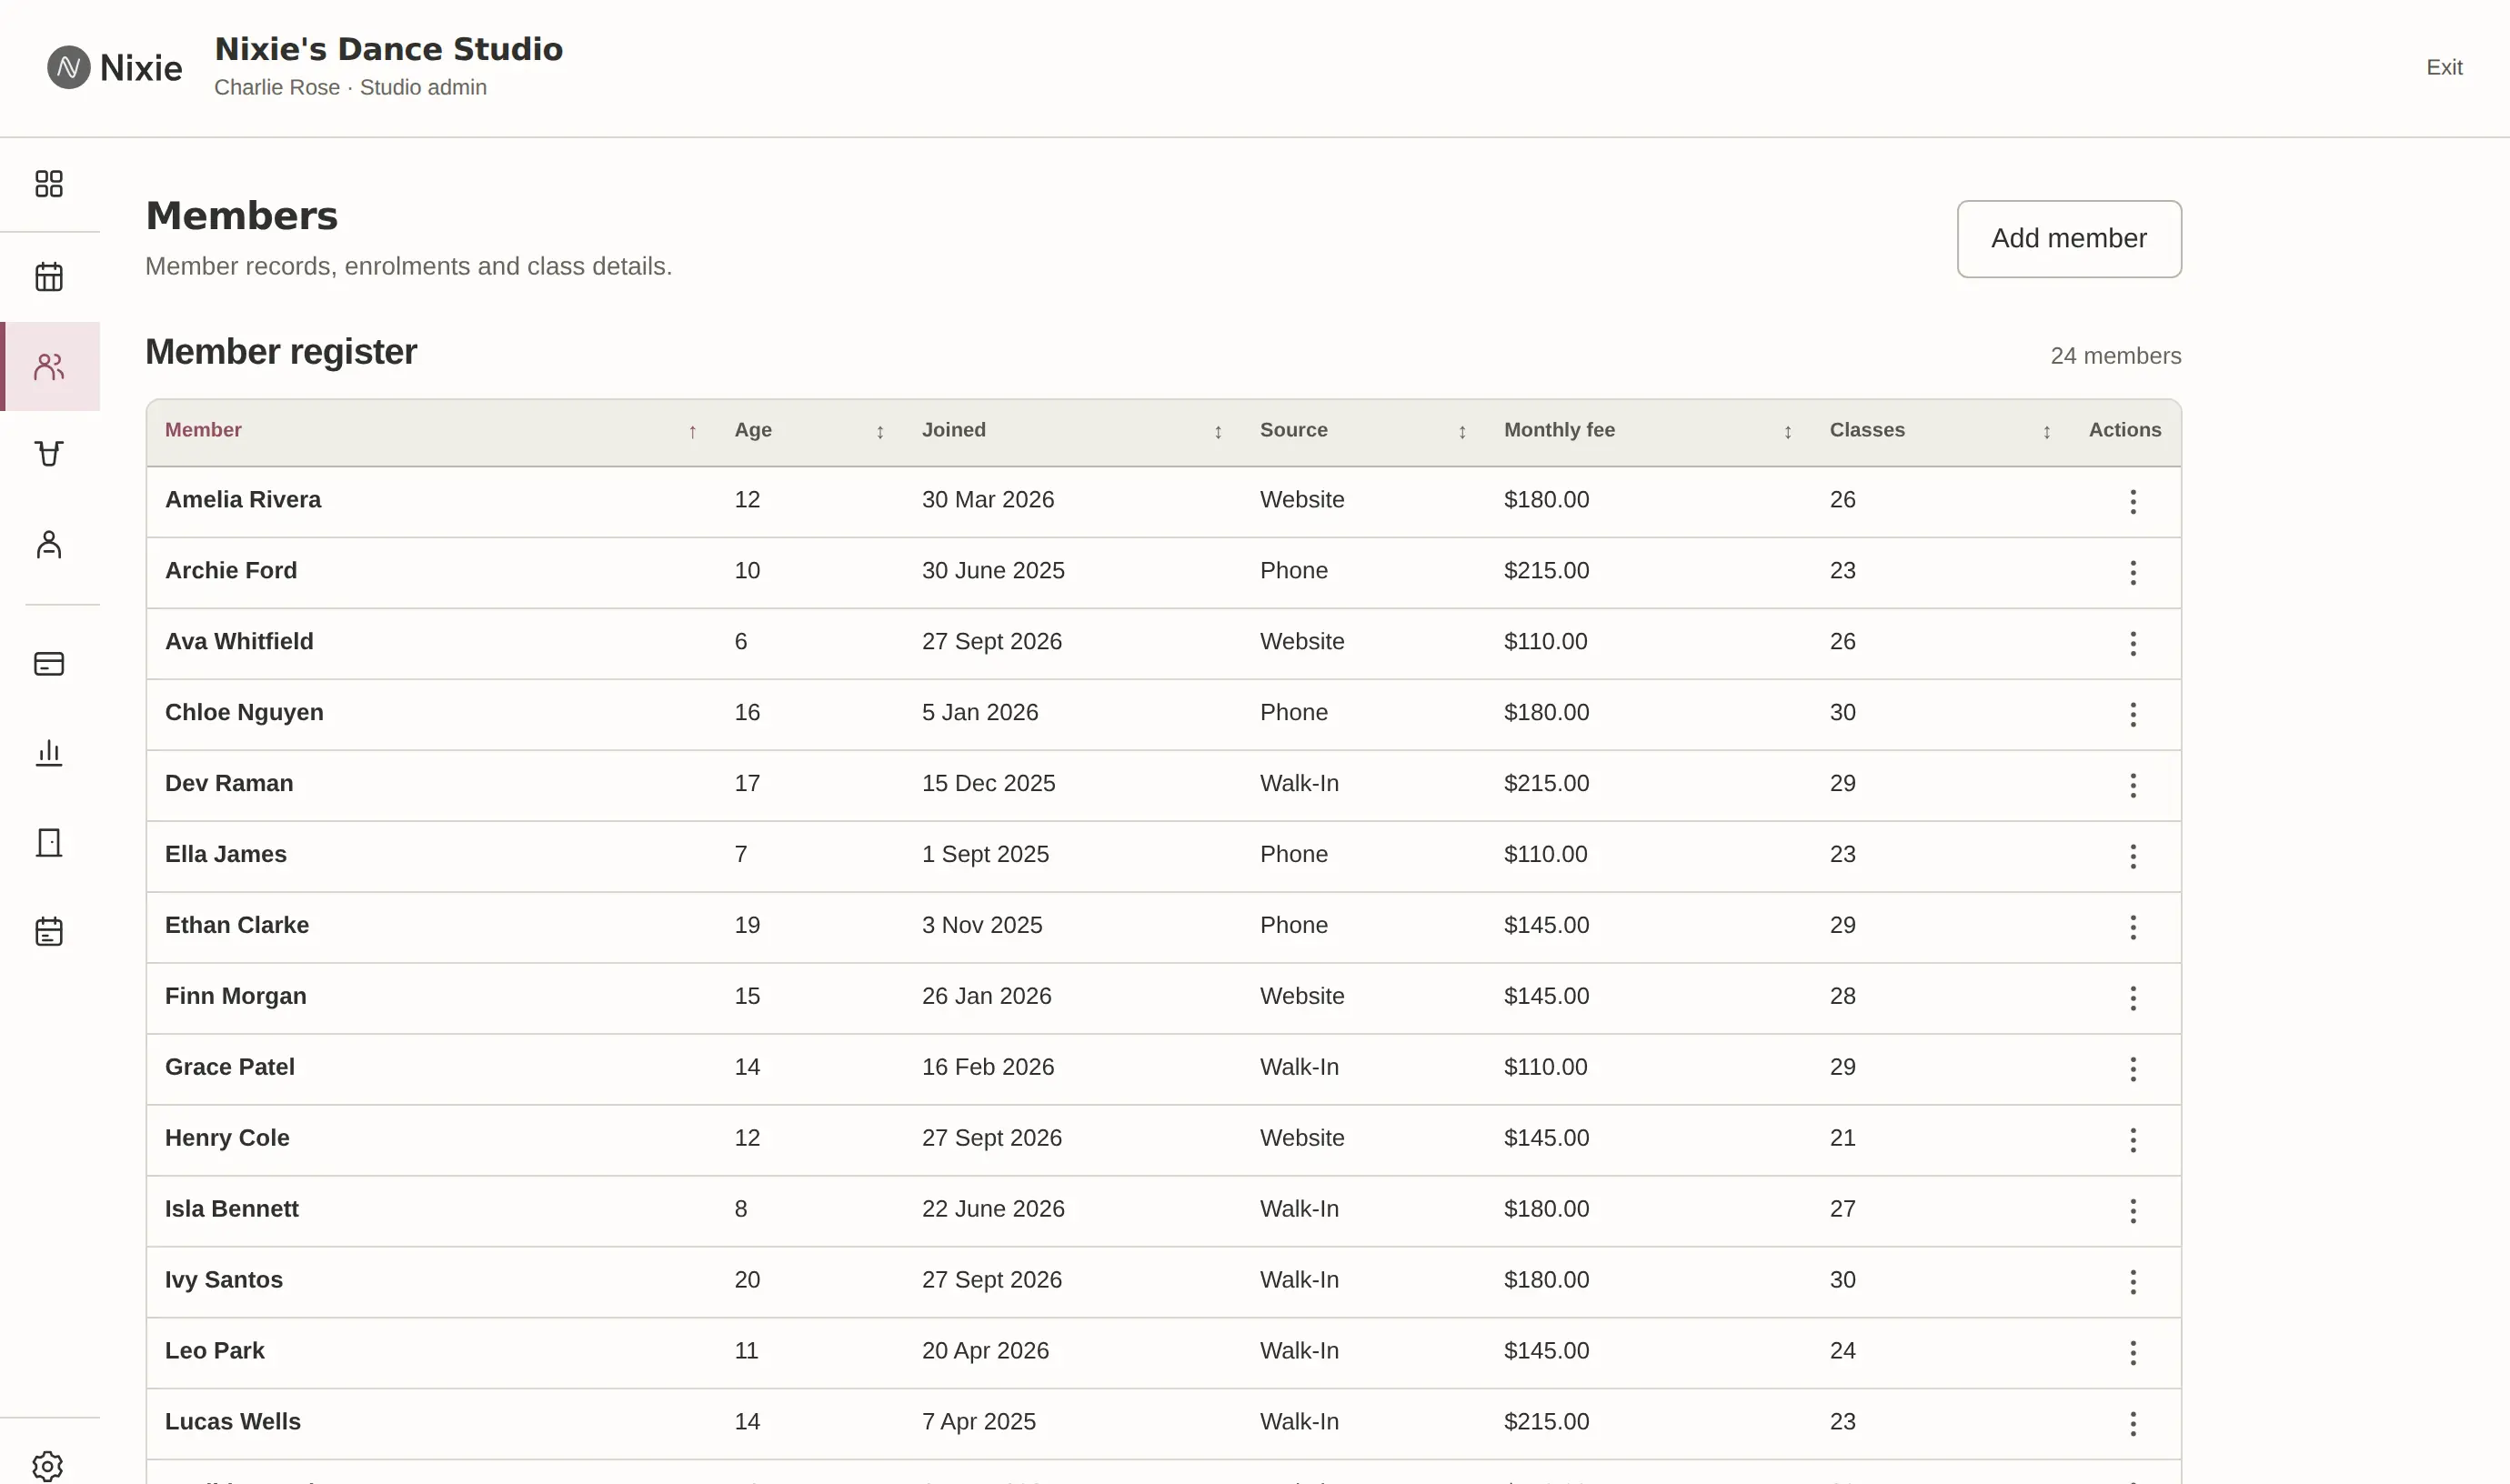Click the Add member button
This screenshot has width=2510, height=1484.
[x=2069, y=239]
